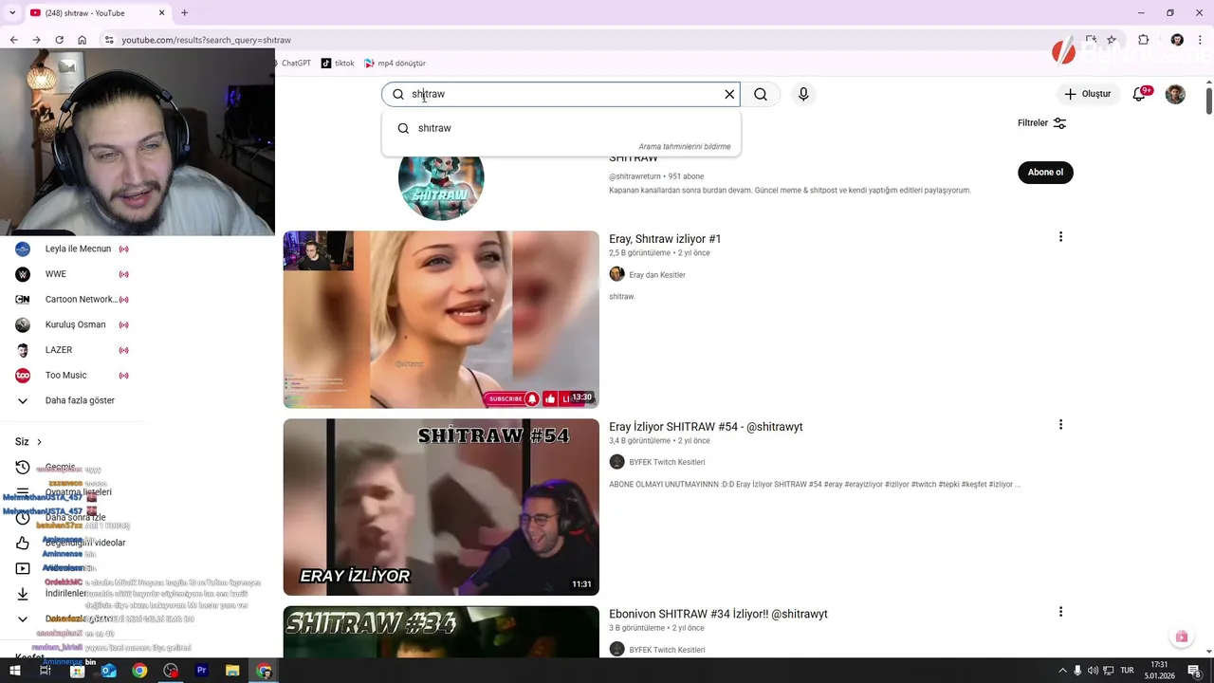Screen dimensions: 1214x683
Task: Bookmark this page with the star icon
Action: coord(1112,40)
